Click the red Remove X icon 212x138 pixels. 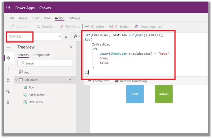point(62,26)
